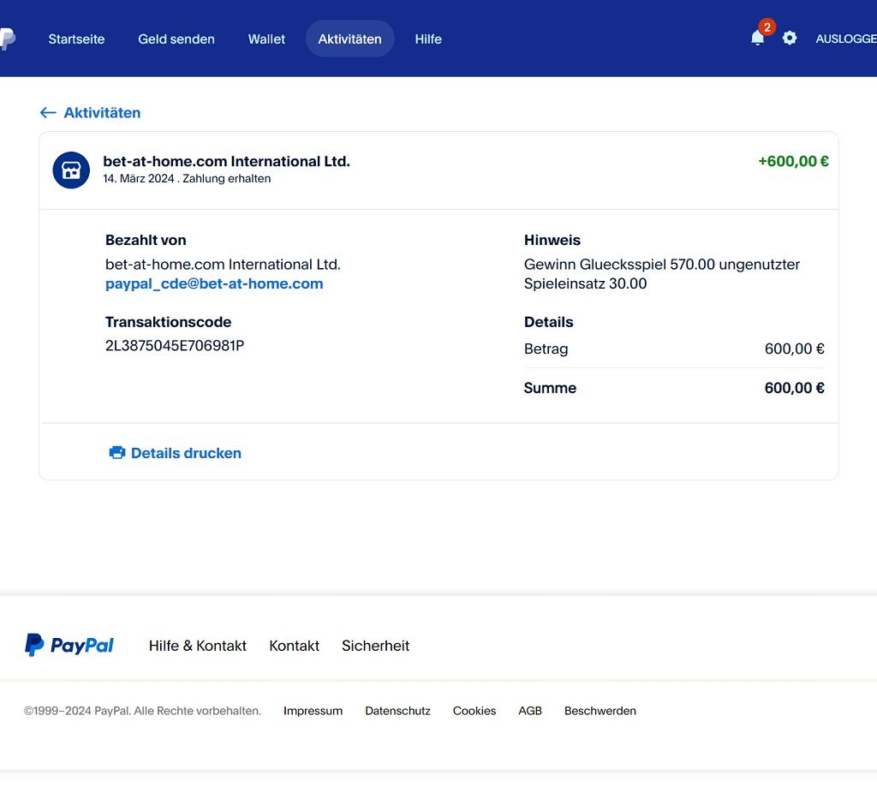877x787 pixels.
Task: Click the paypal_cde@bet-at-home.com email link
Action: (x=213, y=283)
